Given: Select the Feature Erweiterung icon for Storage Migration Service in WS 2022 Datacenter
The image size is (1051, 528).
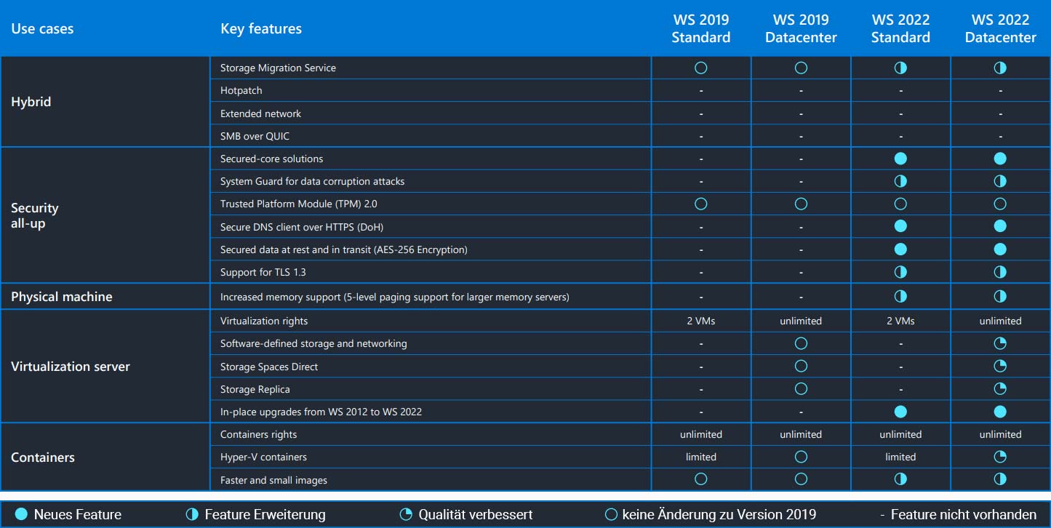Looking at the screenshot, I should pyautogui.click(x=999, y=67).
